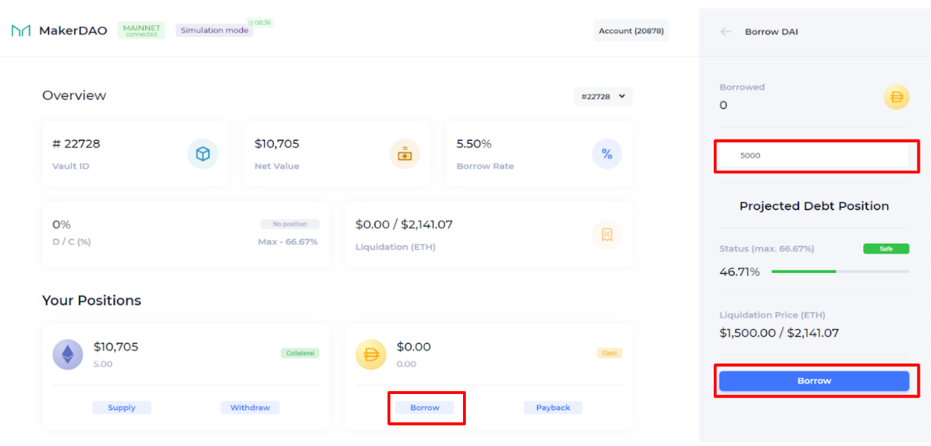The width and height of the screenshot is (931, 446).
Task: Click the MakerDAO logo icon
Action: coord(21,31)
